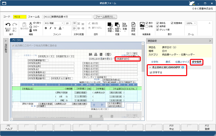
Task: Enable background 印刷 checkbox
Action: (x=147, y=26)
